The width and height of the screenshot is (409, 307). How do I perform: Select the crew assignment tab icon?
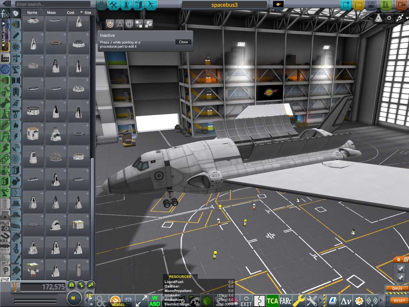click(126, 5)
